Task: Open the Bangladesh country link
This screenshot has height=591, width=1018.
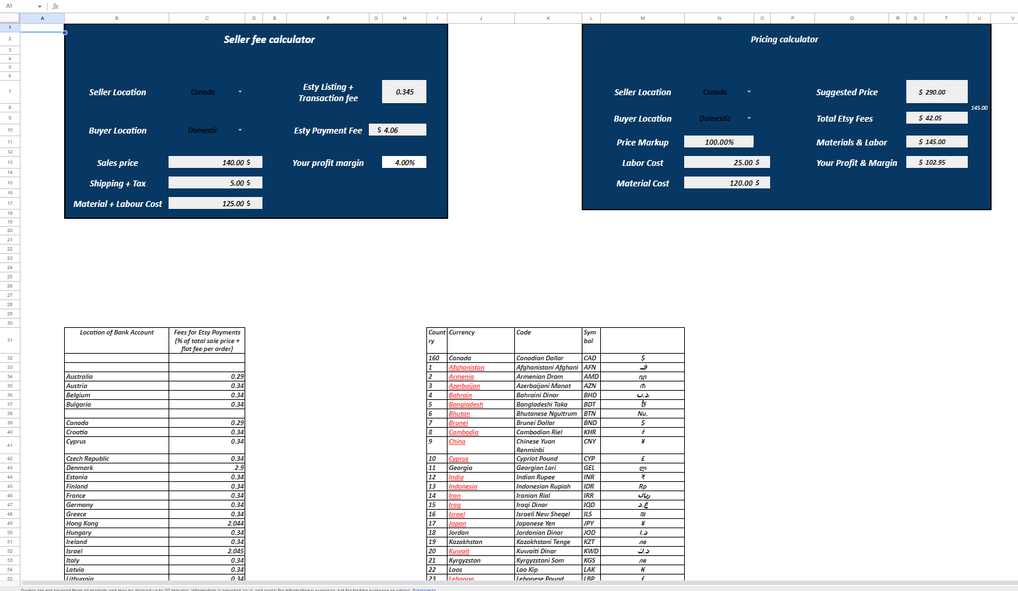Action: [x=466, y=405]
